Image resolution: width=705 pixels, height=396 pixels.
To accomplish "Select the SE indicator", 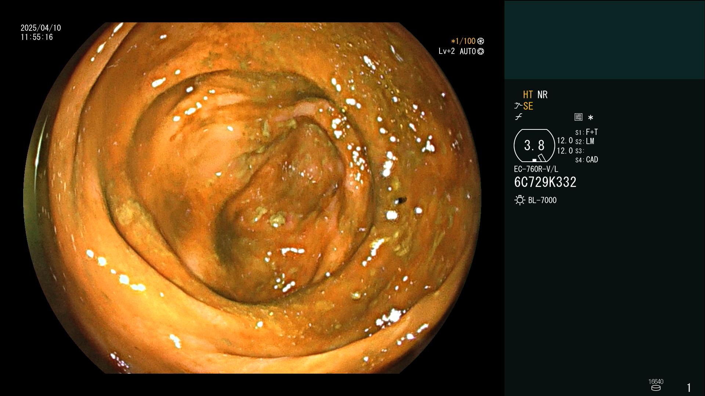I will [528, 106].
